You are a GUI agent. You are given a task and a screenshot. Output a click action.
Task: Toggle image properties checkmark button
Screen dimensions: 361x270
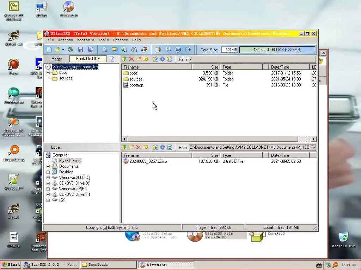pyautogui.click(x=112, y=59)
